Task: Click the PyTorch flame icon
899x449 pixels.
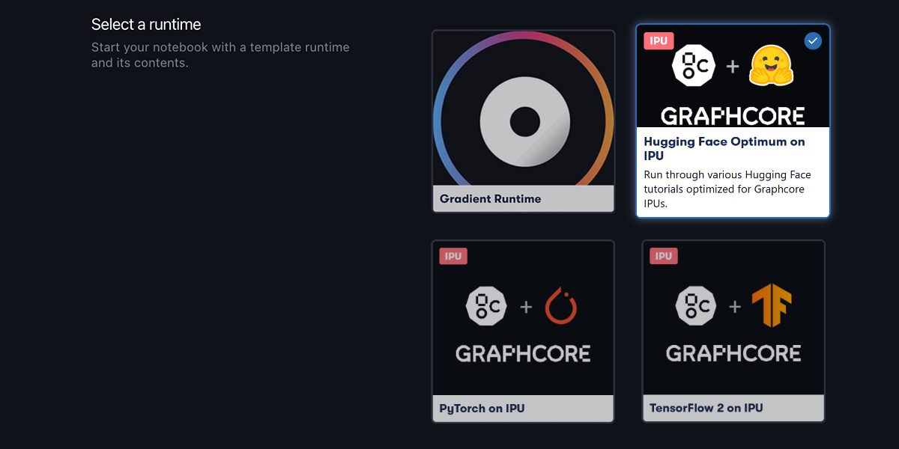Action: (560, 305)
